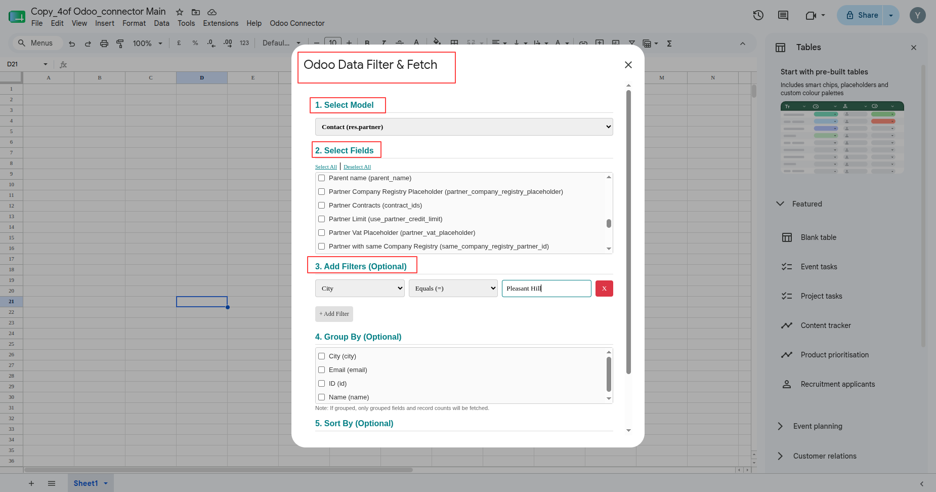Check City (city) group by option
936x492 pixels.
pos(321,356)
